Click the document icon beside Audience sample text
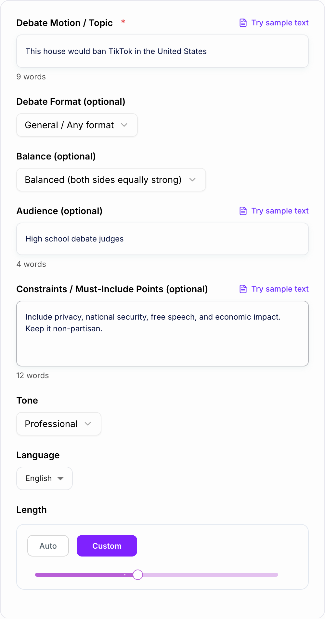The width and height of the screenshot is (325, 619). point(243,211)
